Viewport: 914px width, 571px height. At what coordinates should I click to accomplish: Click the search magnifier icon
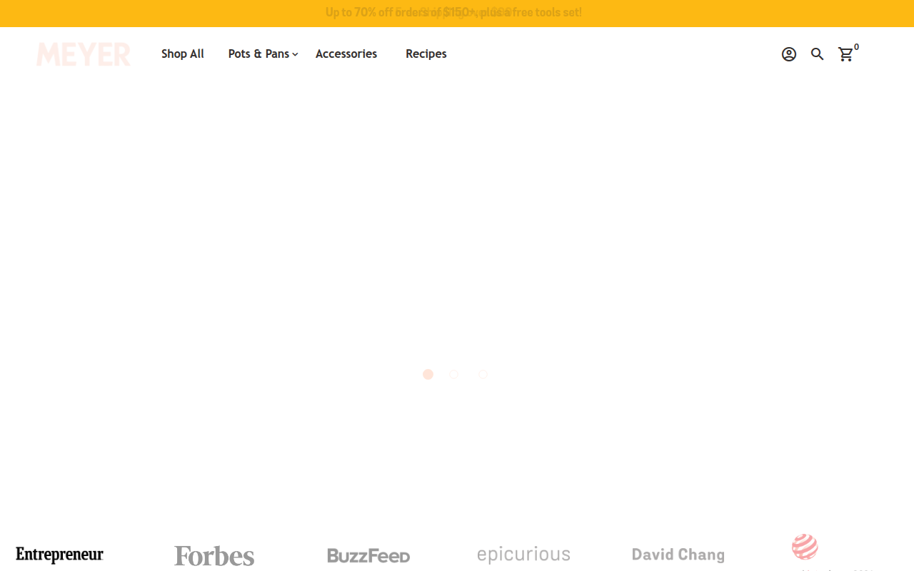click(818, 54)
